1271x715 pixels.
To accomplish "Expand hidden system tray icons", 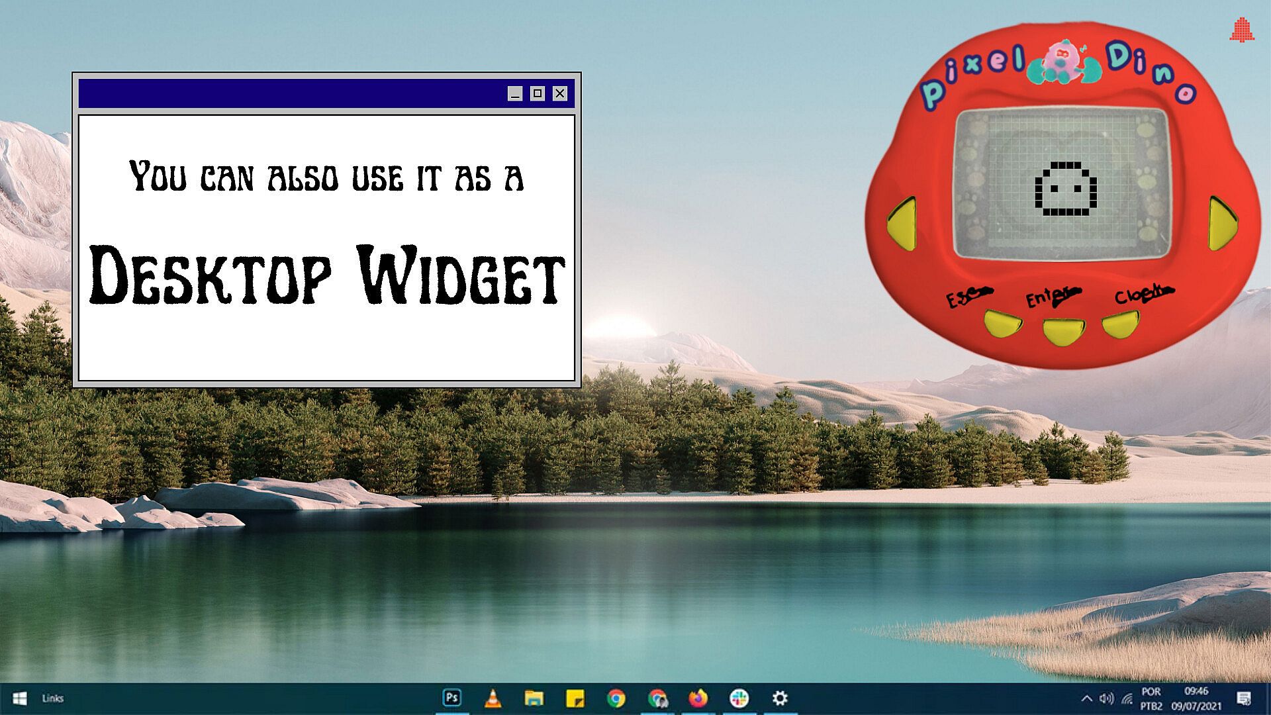I will [1086, 698].
